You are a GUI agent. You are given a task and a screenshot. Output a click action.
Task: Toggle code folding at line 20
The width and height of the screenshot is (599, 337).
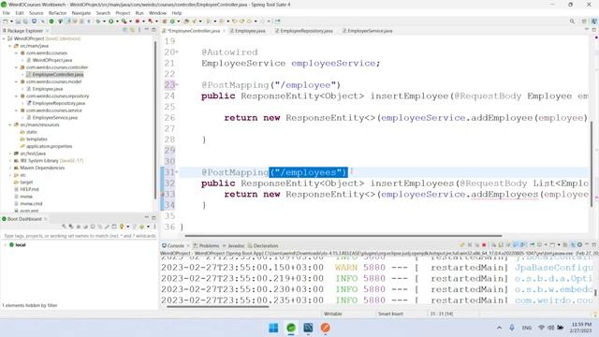[x=177, y=52]
